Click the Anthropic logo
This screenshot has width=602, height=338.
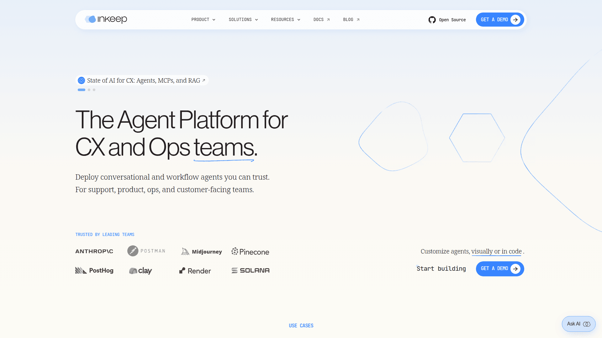[94, 251]
